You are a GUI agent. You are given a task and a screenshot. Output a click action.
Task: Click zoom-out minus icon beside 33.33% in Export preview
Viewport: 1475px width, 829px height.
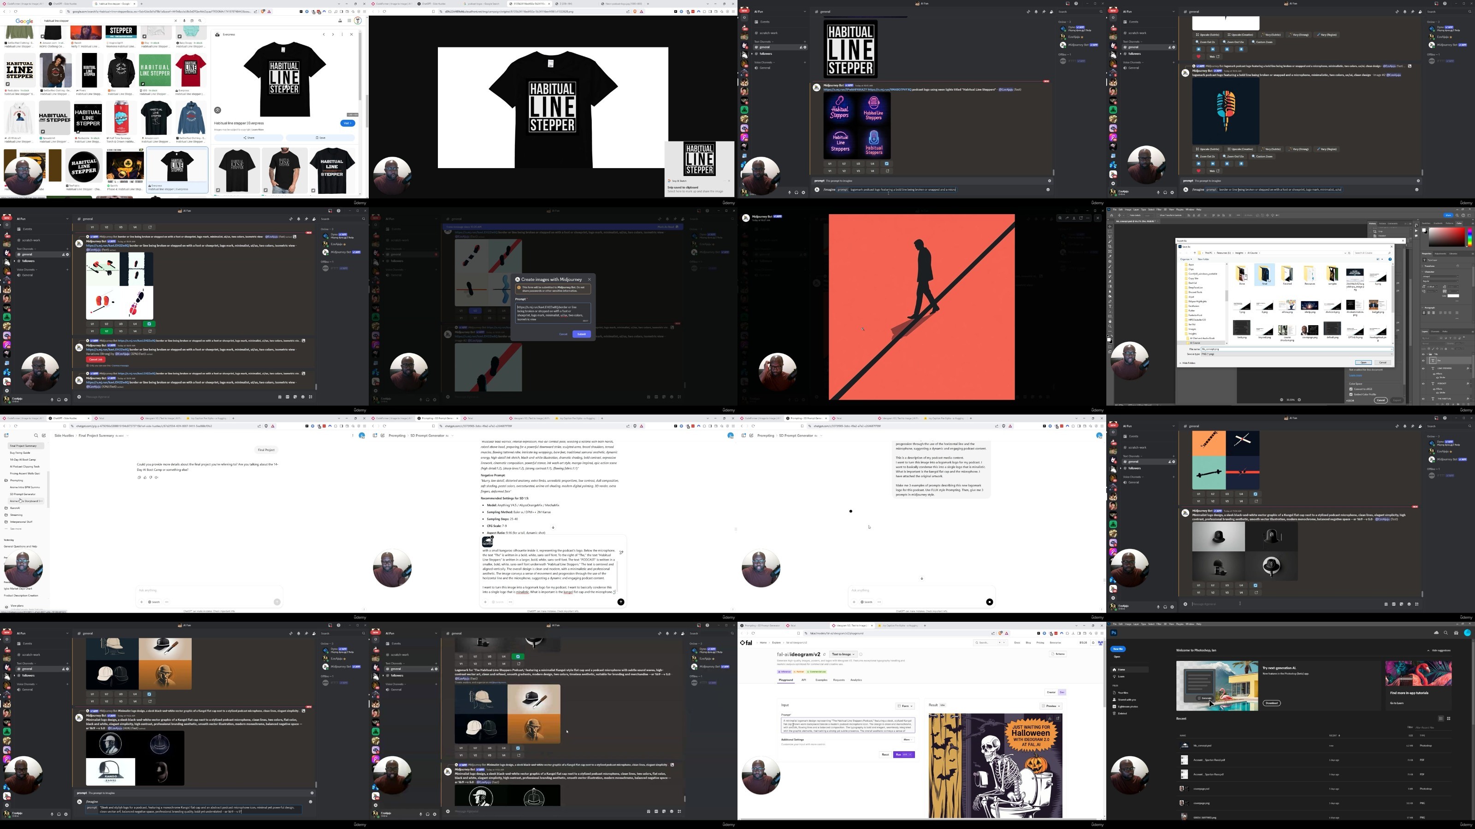(x=1281, y=400)
